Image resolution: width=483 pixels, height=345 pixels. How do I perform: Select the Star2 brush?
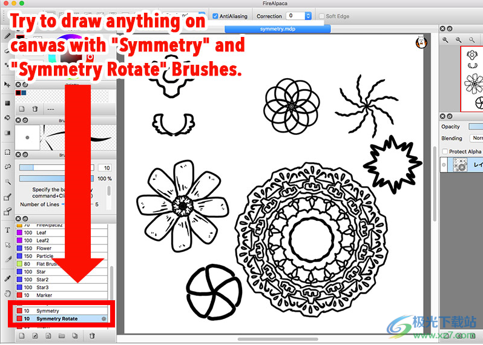coord(62,280)
